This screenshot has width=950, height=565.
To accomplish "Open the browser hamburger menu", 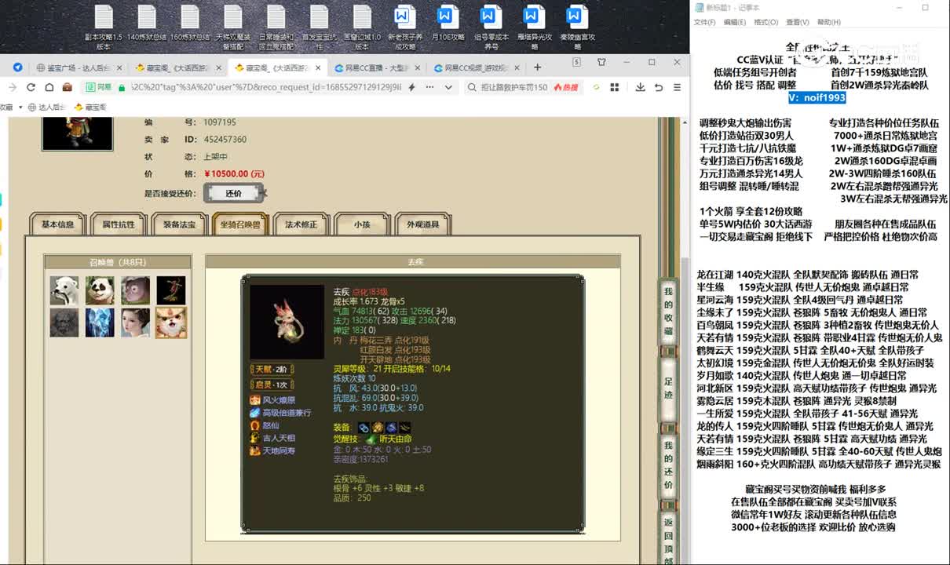I will pos(677,87).
